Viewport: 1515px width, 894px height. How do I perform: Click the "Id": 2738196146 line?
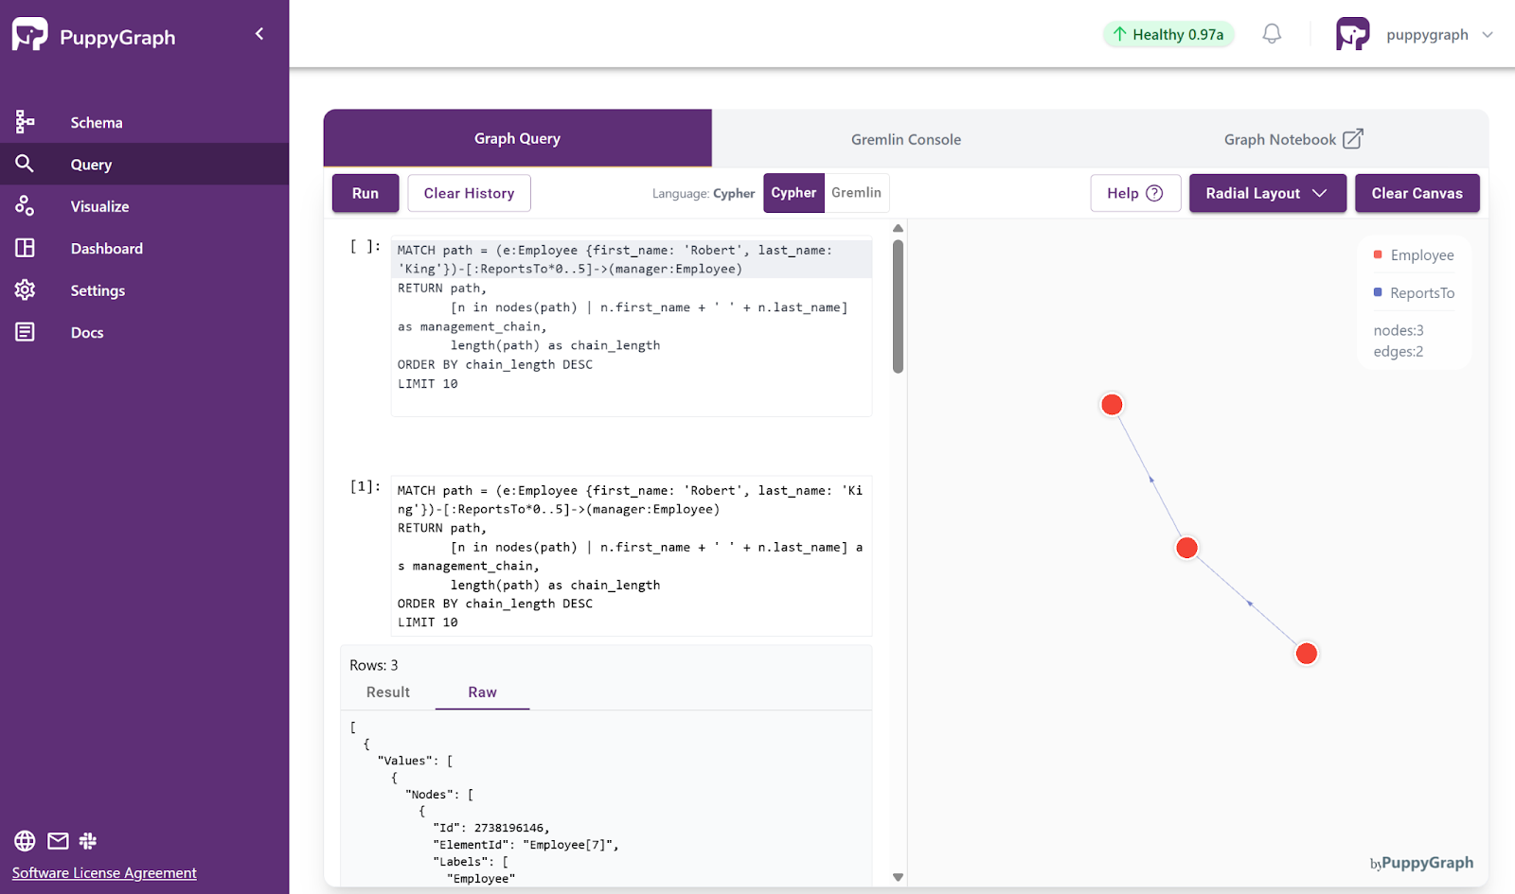pyautogui.click(x=491, y=828)
